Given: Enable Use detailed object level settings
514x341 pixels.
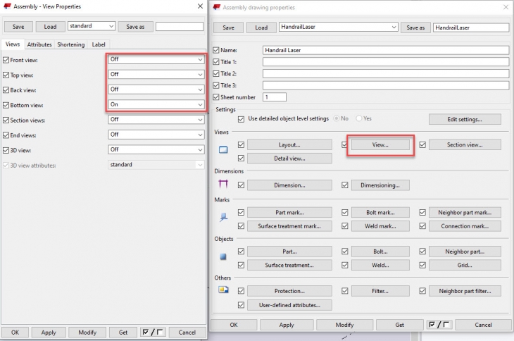Looking at the screenshot, I should point(242,118).
